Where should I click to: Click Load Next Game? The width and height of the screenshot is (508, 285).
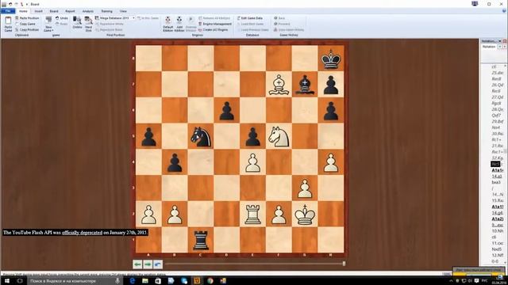point(251,24)
